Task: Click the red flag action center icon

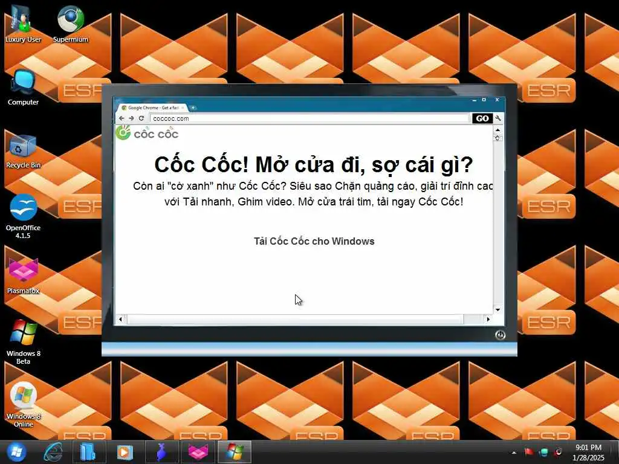Action: pos(528,452)
